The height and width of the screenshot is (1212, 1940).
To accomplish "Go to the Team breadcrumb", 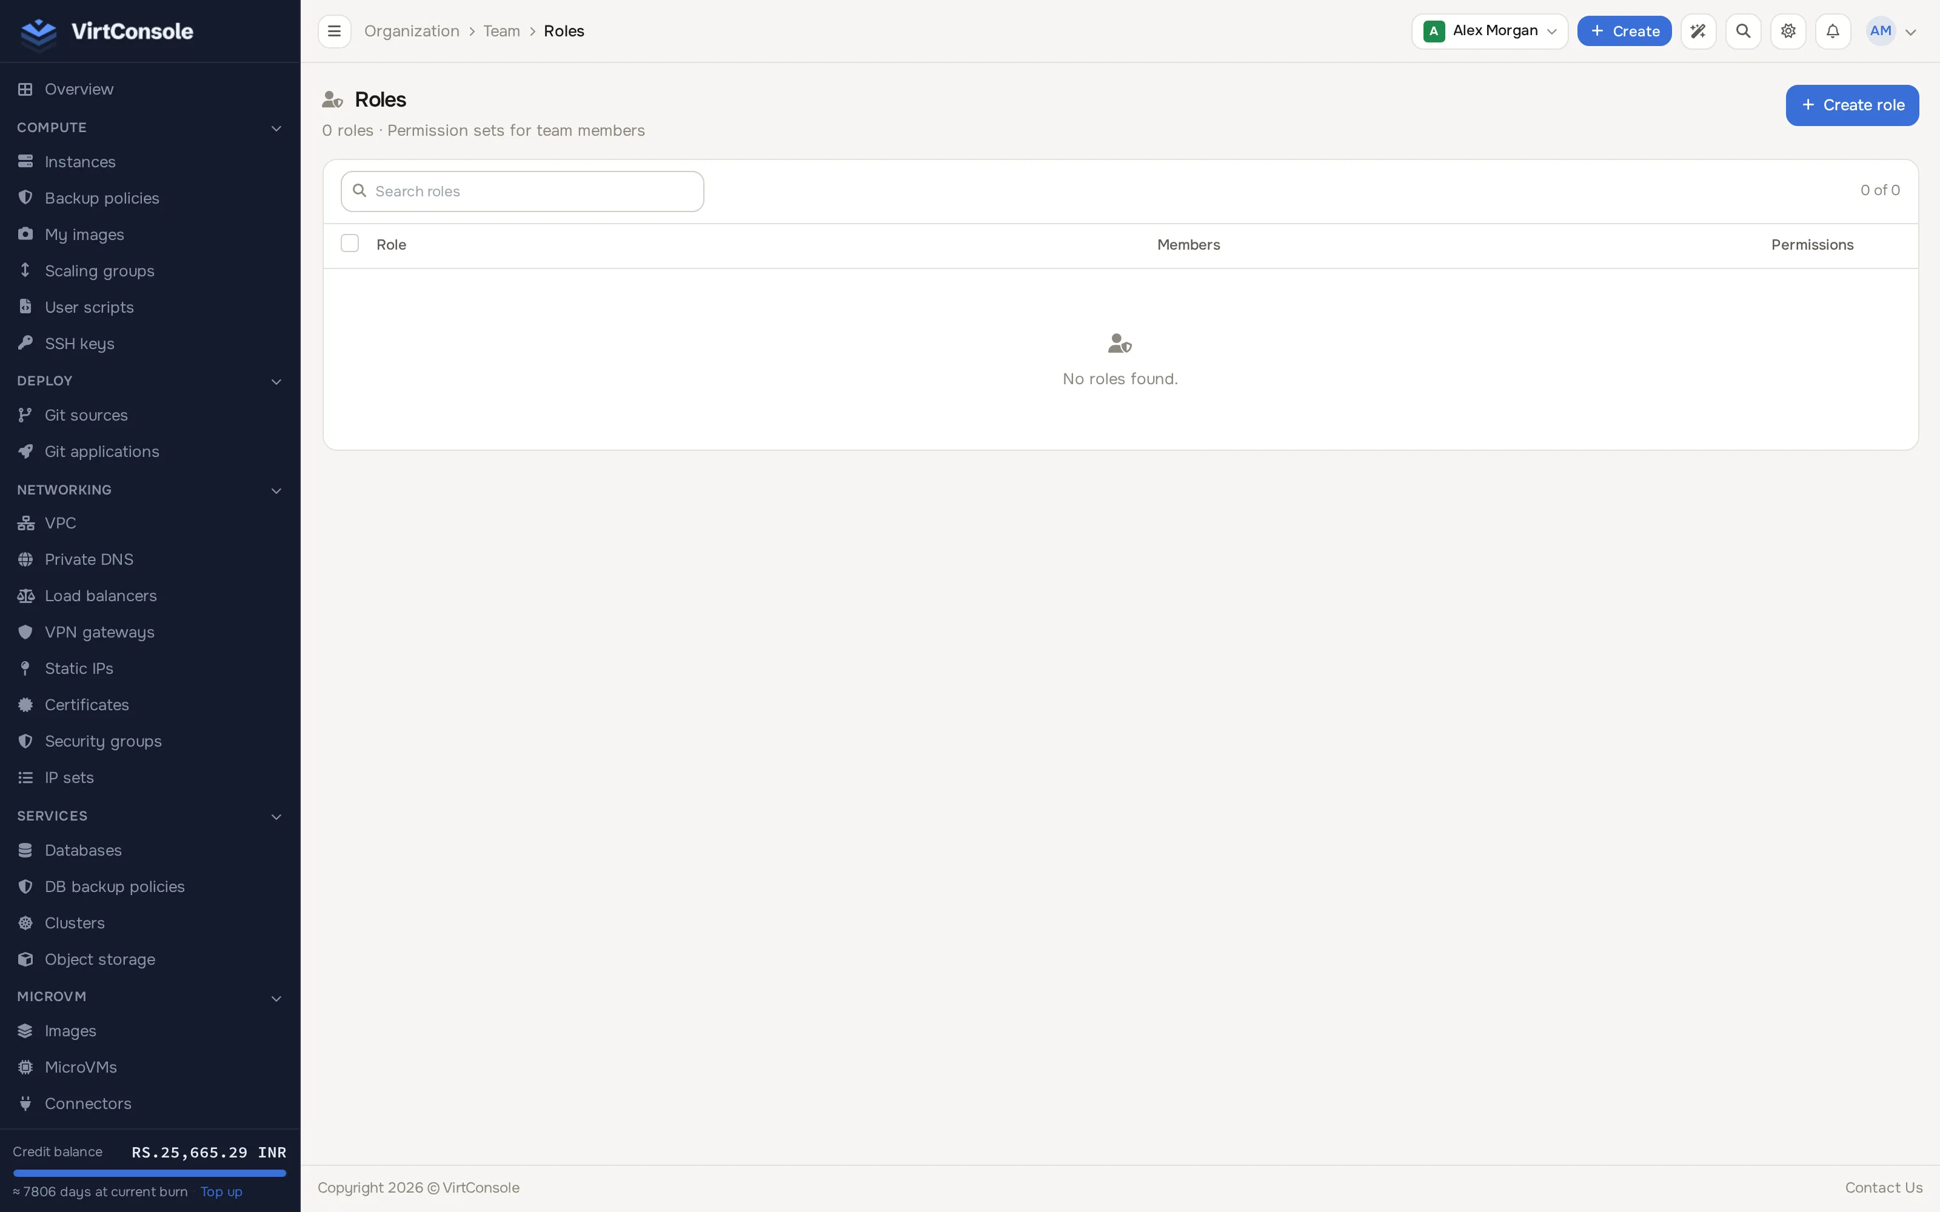I will click(501, 32).
